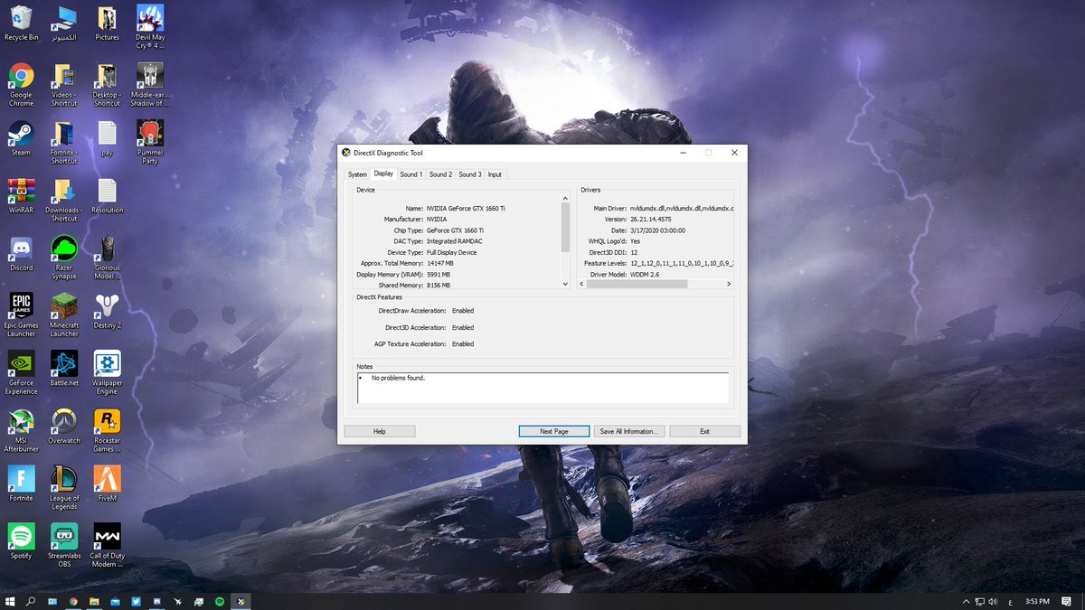This screenshot has width=1085, height=610.
Task: Select the Middle-earth Shadow of desktop icon
Action: [150, 85]
